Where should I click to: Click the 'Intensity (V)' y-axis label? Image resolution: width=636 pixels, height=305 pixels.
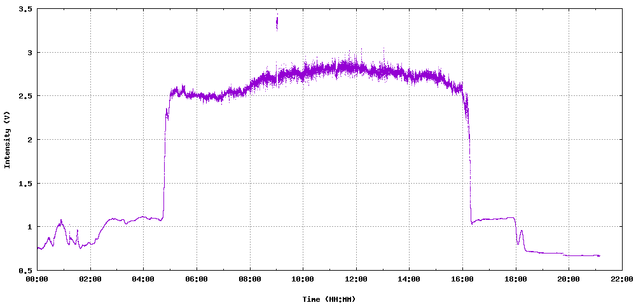click(x=7, y=139)
